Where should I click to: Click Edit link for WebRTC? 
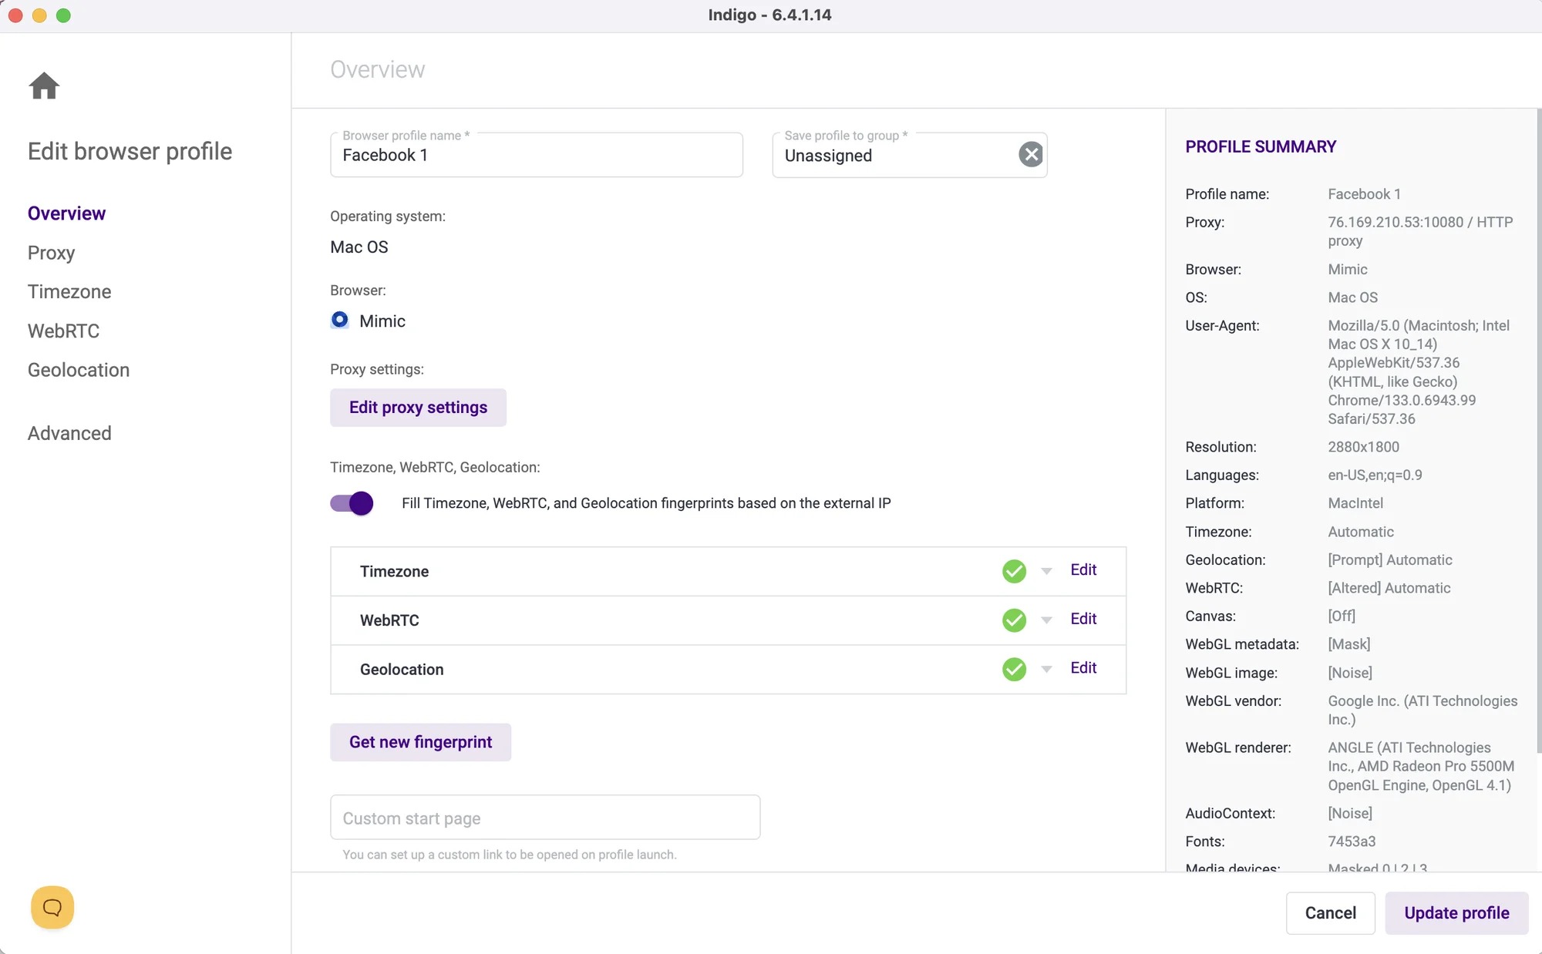pos(1083,619)
